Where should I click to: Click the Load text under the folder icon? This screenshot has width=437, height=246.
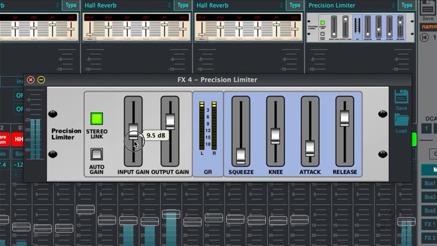pos(401,131)
